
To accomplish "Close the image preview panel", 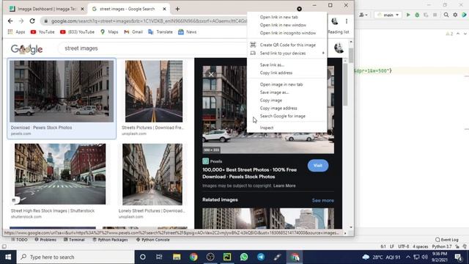I will click(x=211, y=74).
